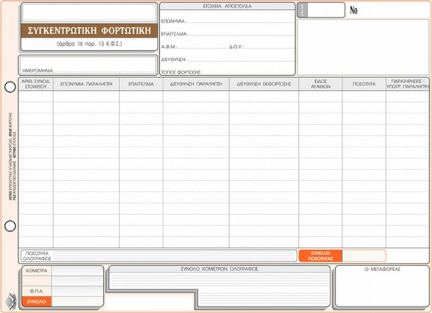The width and height of the screenshot is (432, 313).
Task: Select the sender ΕΠΑΓΓΕΛΜΑ line
Action: click(x=240, y=34)
